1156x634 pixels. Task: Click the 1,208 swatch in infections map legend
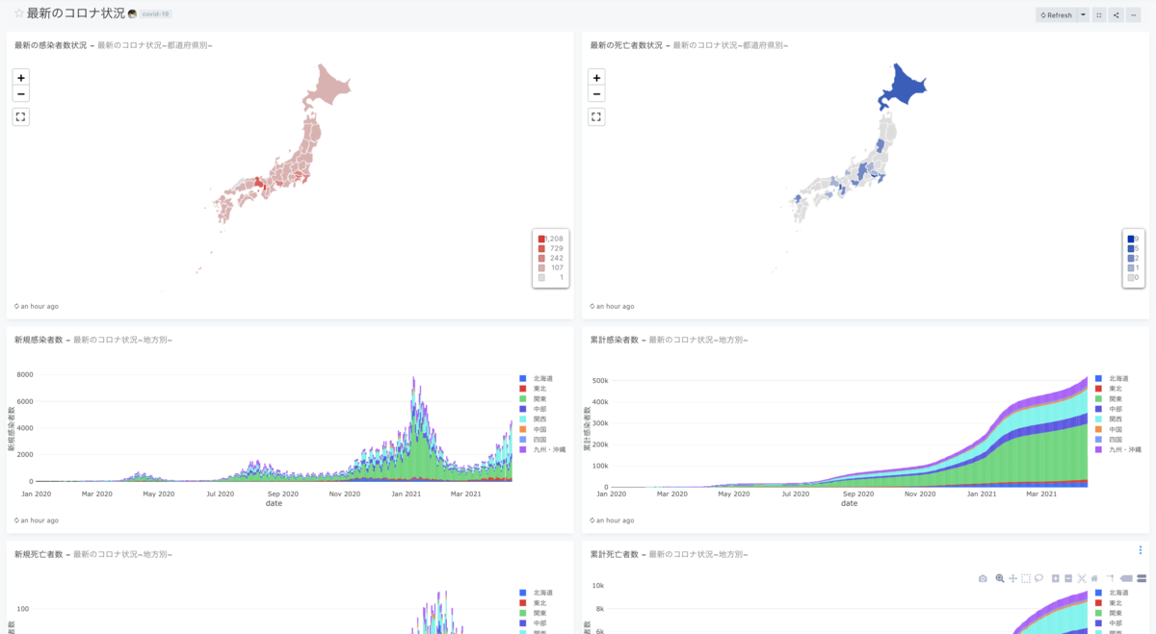(541, 239)
